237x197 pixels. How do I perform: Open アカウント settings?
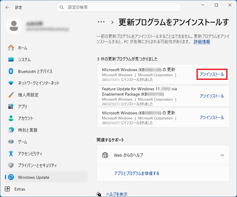click(46, 118)
